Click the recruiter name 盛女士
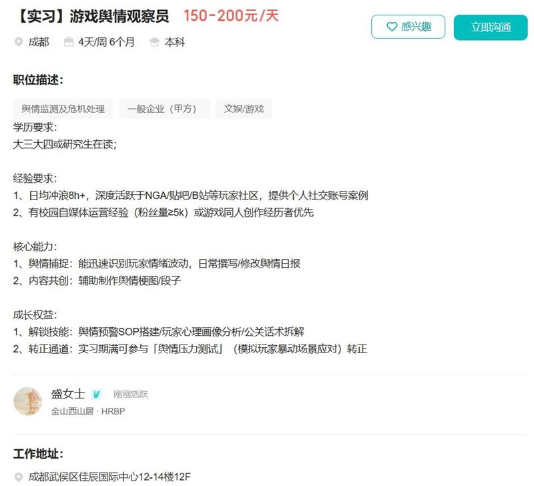 pos(68,394)
